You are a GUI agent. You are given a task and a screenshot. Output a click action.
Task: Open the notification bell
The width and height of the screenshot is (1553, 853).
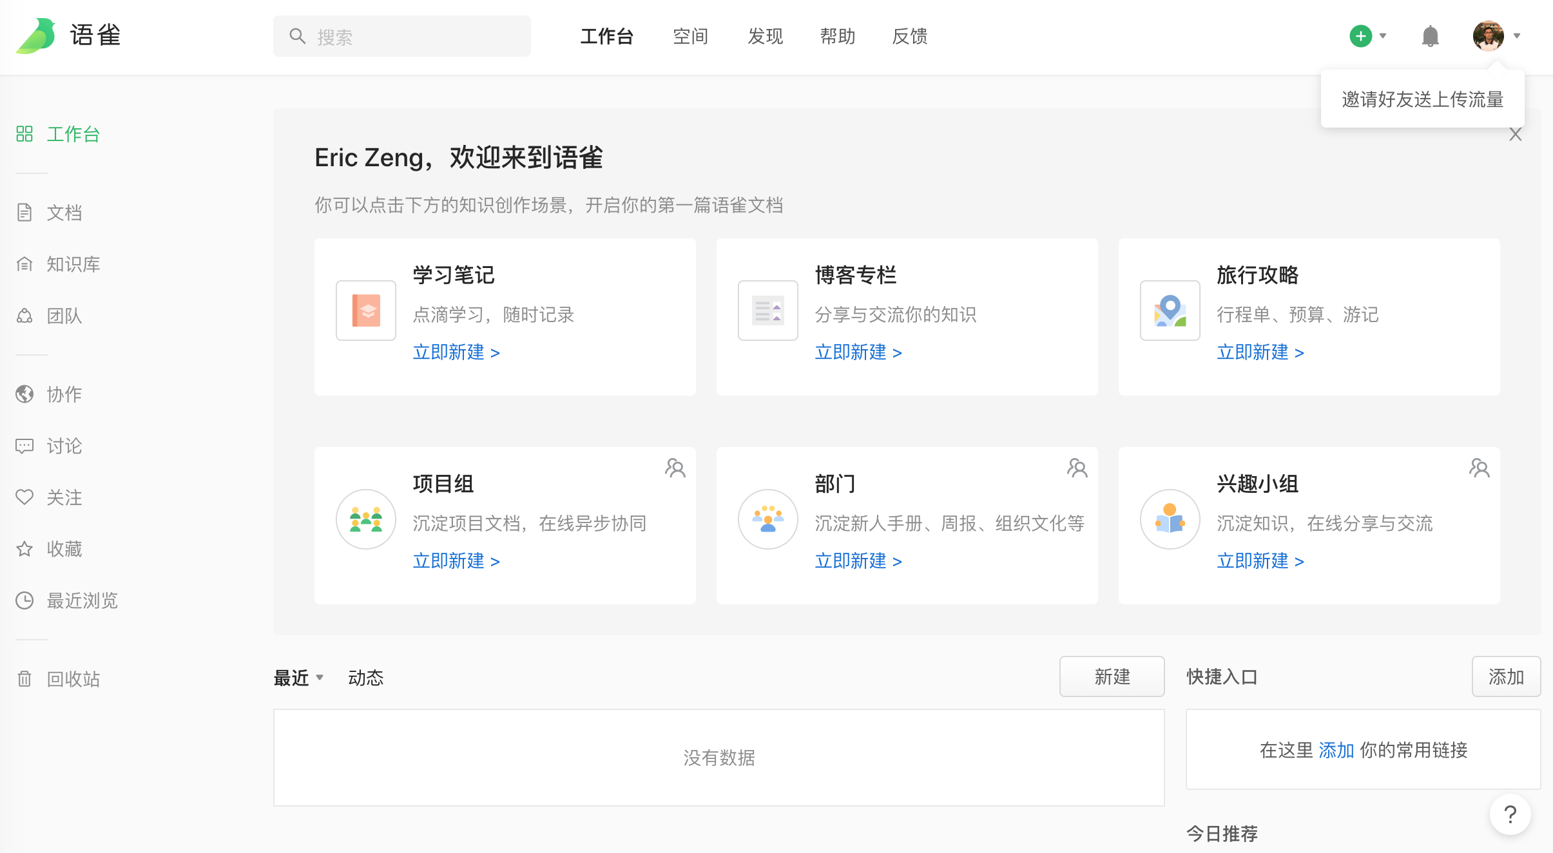click(1430, 36)
